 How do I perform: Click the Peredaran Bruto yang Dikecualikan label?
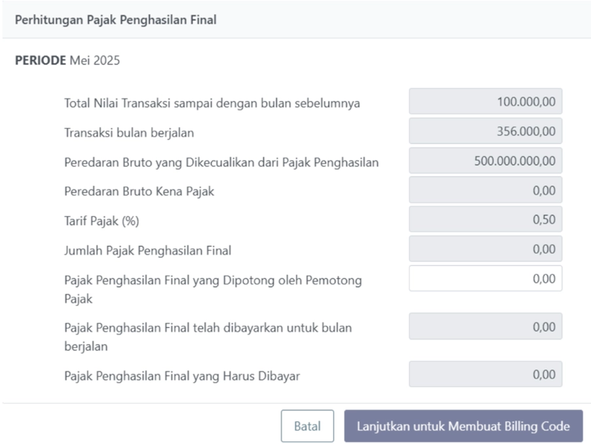pos(221,162)
